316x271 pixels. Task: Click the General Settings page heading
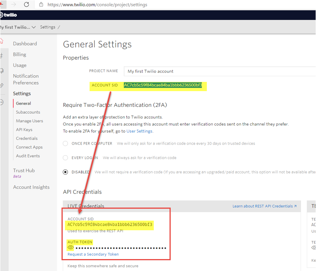click(97, 44)
